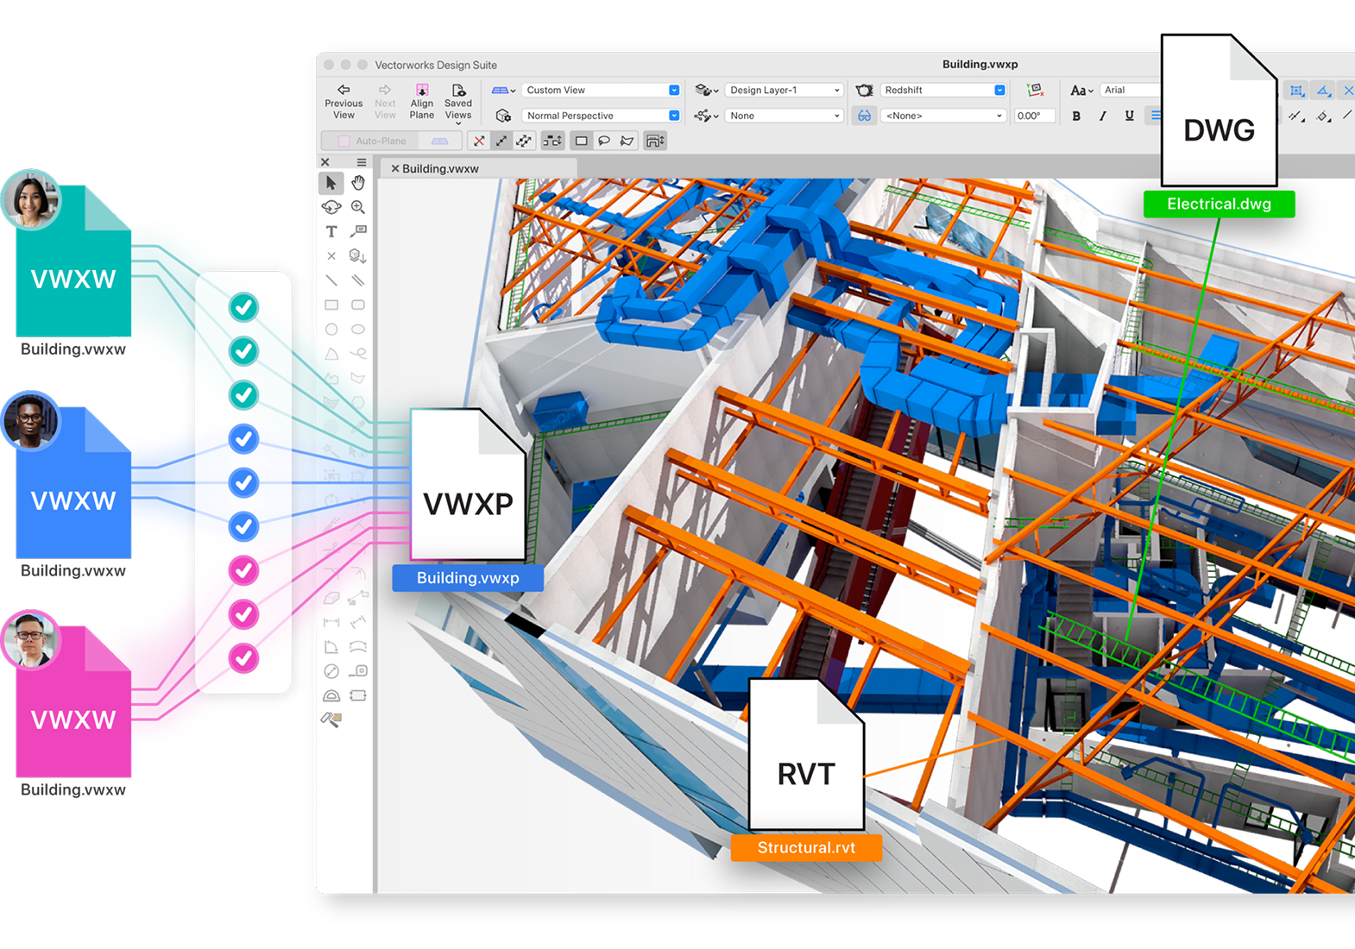Click the Electrical.dwg label
Viewport: 1355px width, 949px height.
point(1219,204)
